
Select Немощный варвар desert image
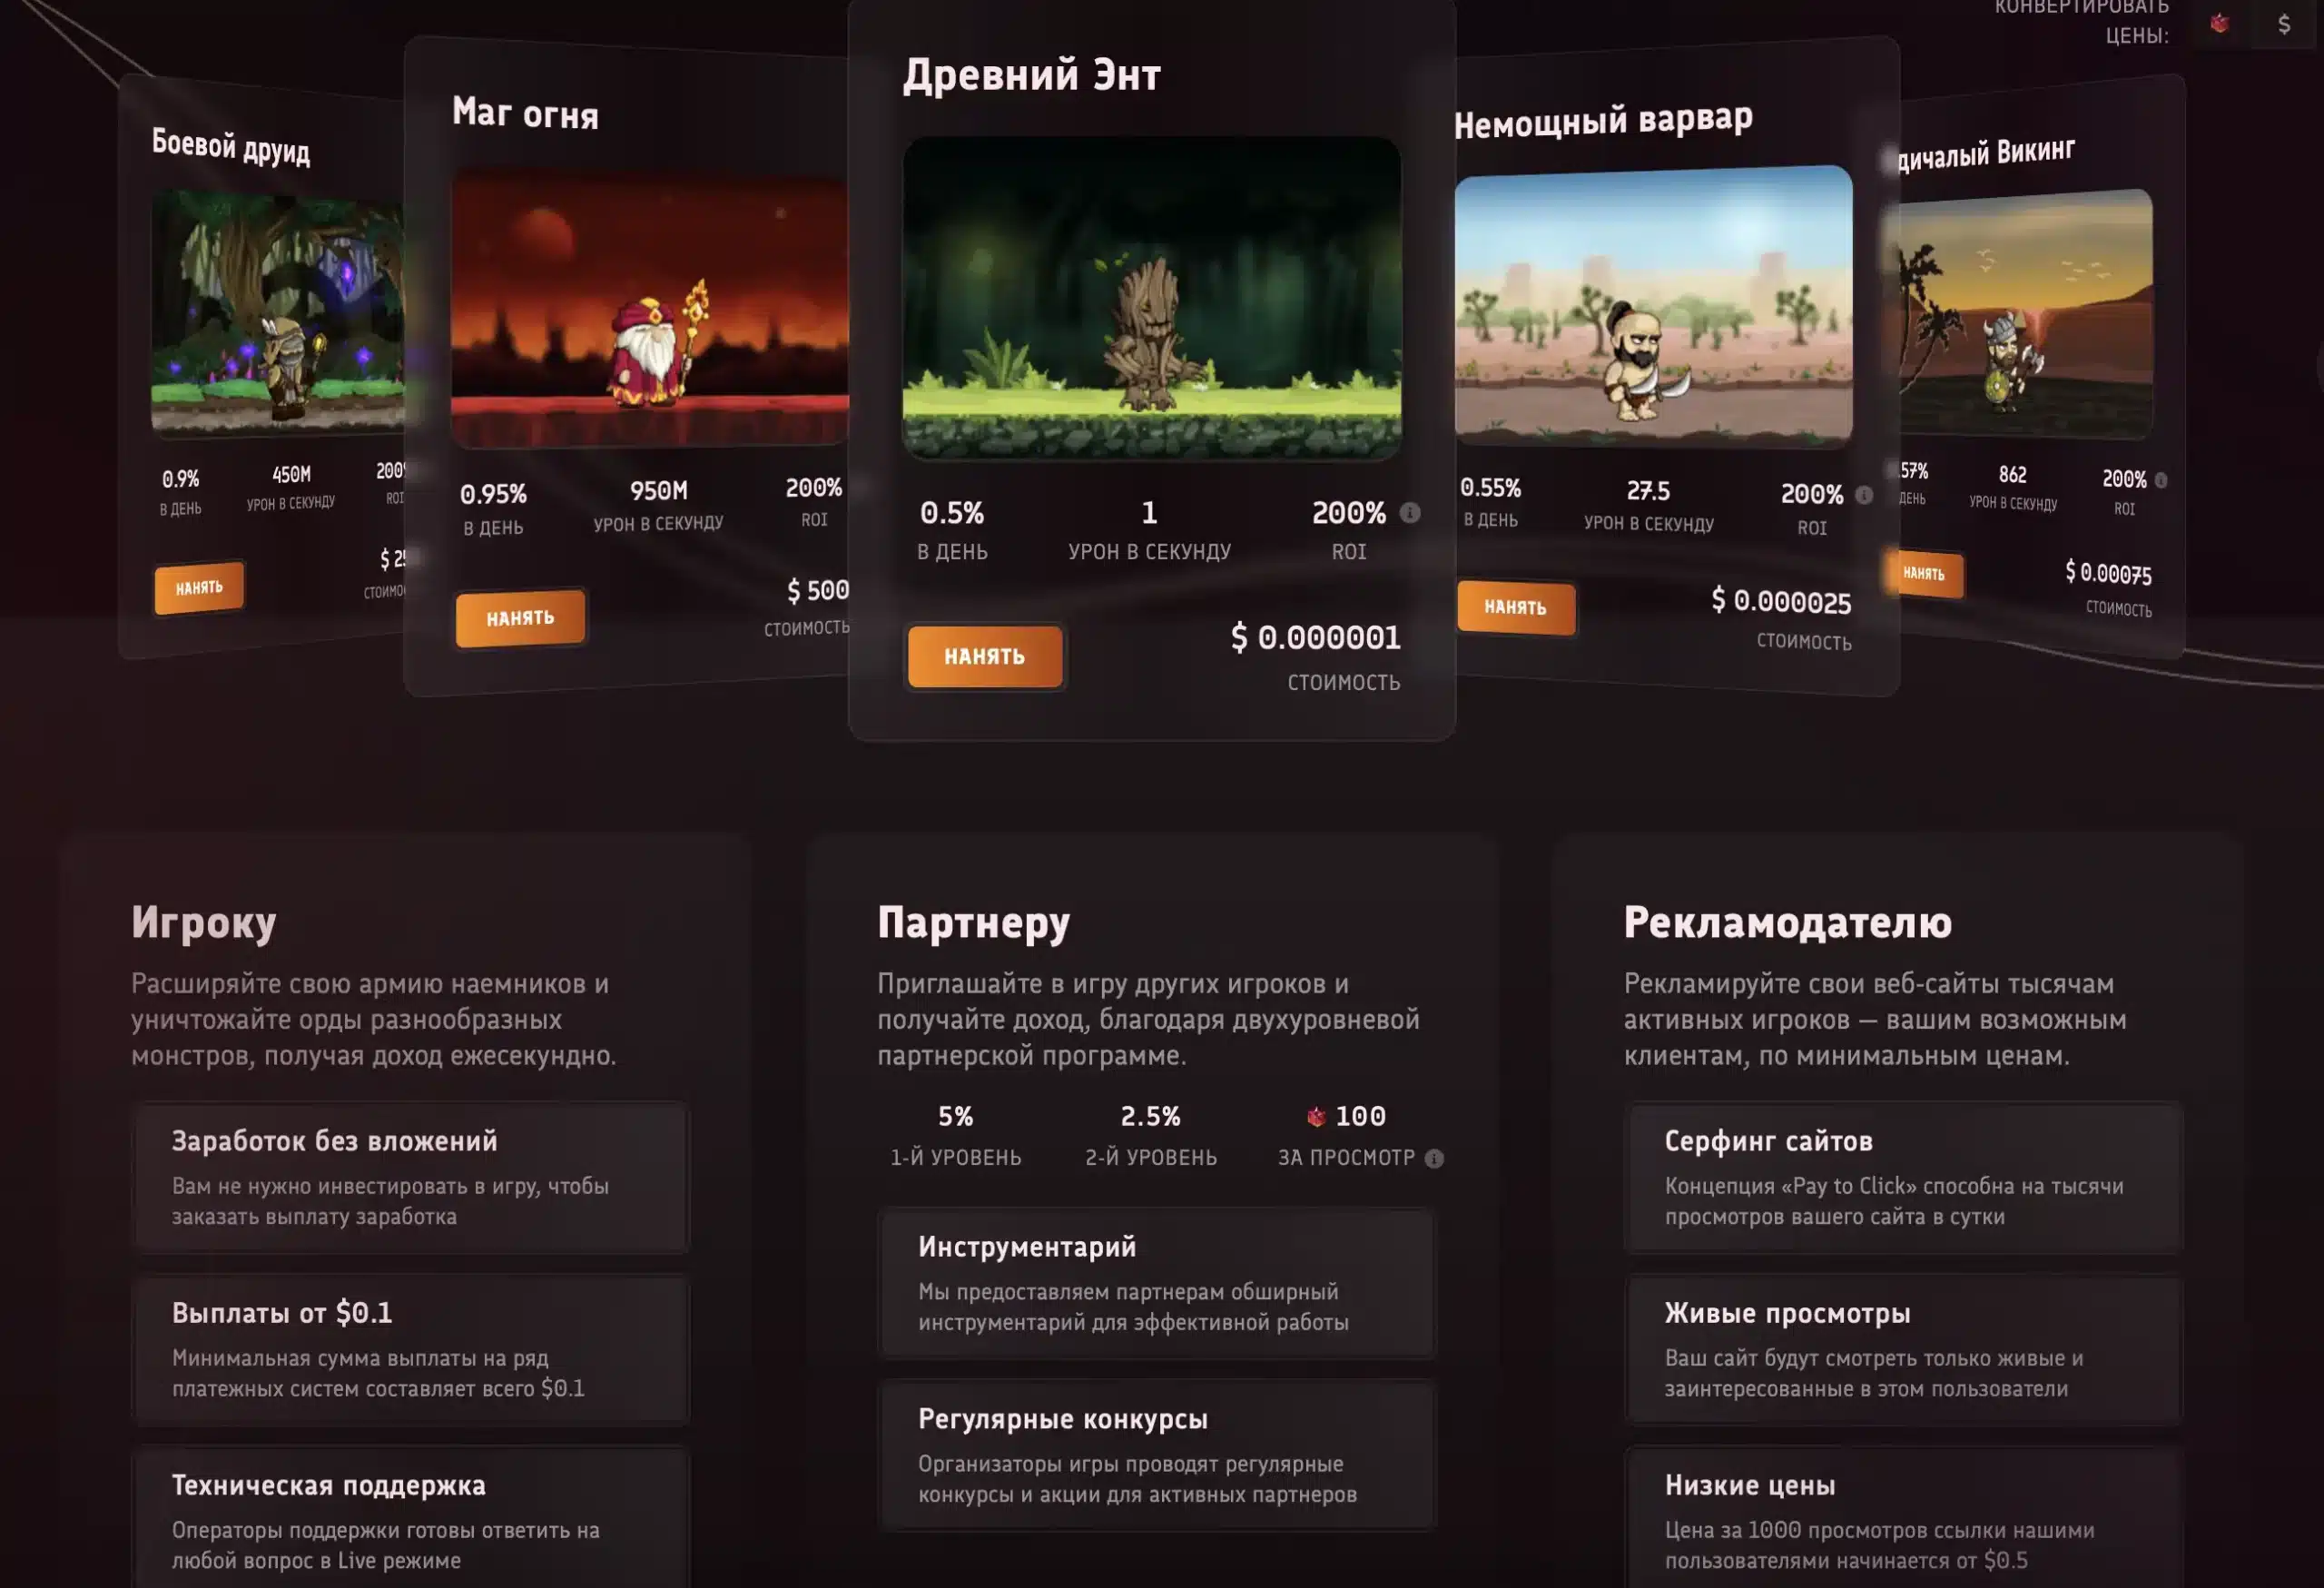click(x=1653, y=305)
